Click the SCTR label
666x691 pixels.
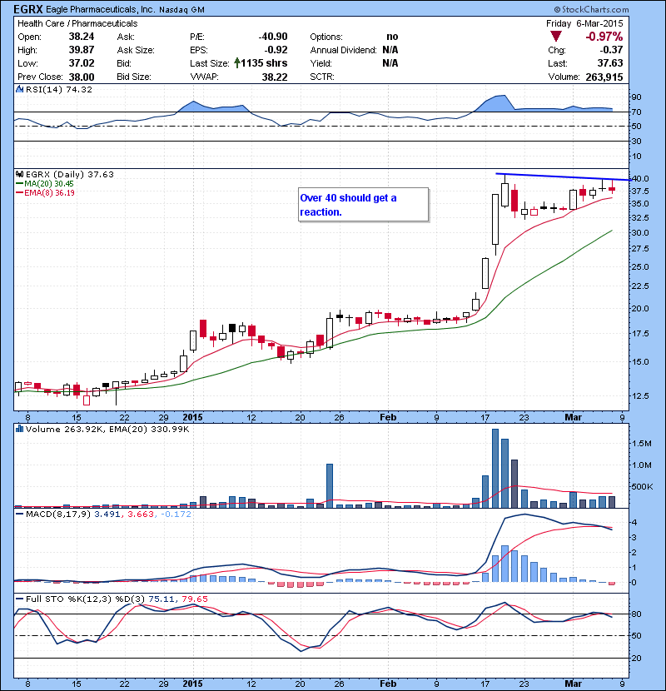click(322, 77)
